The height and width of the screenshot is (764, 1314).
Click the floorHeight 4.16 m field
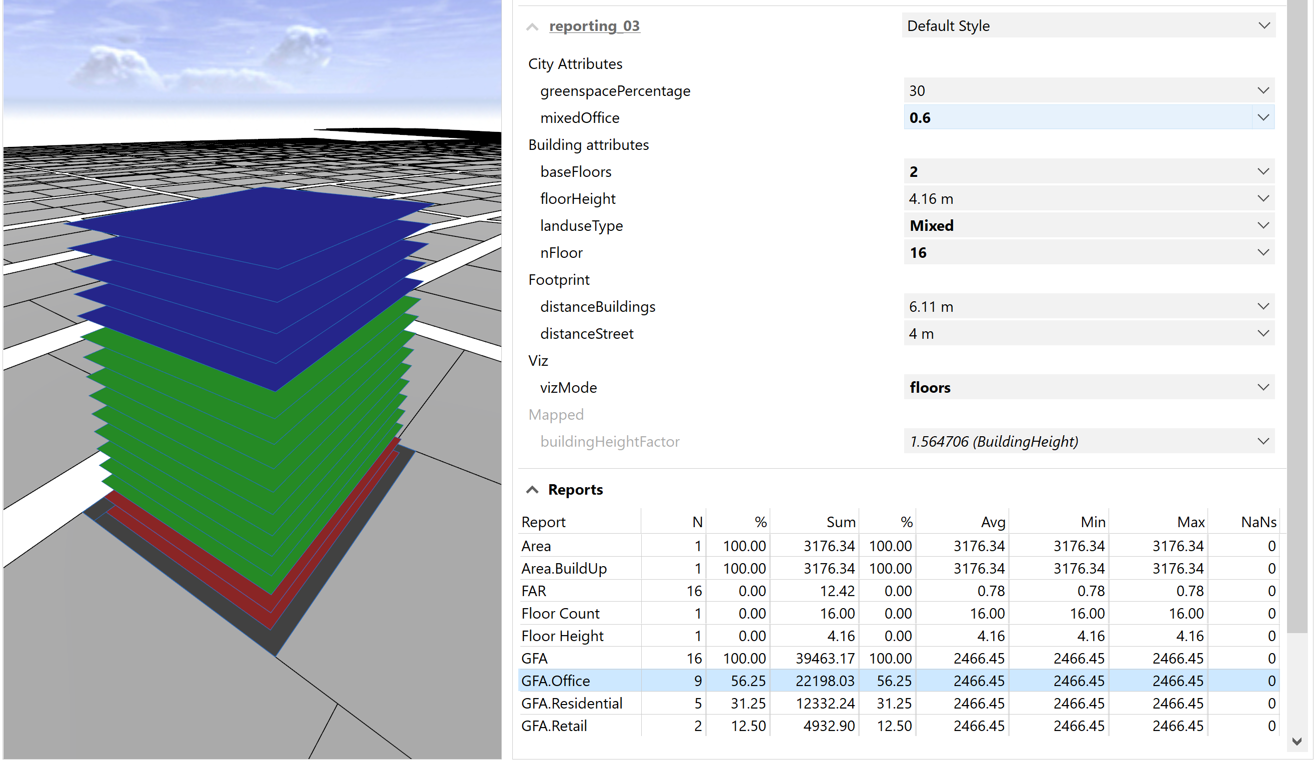tap(1074, 198)
